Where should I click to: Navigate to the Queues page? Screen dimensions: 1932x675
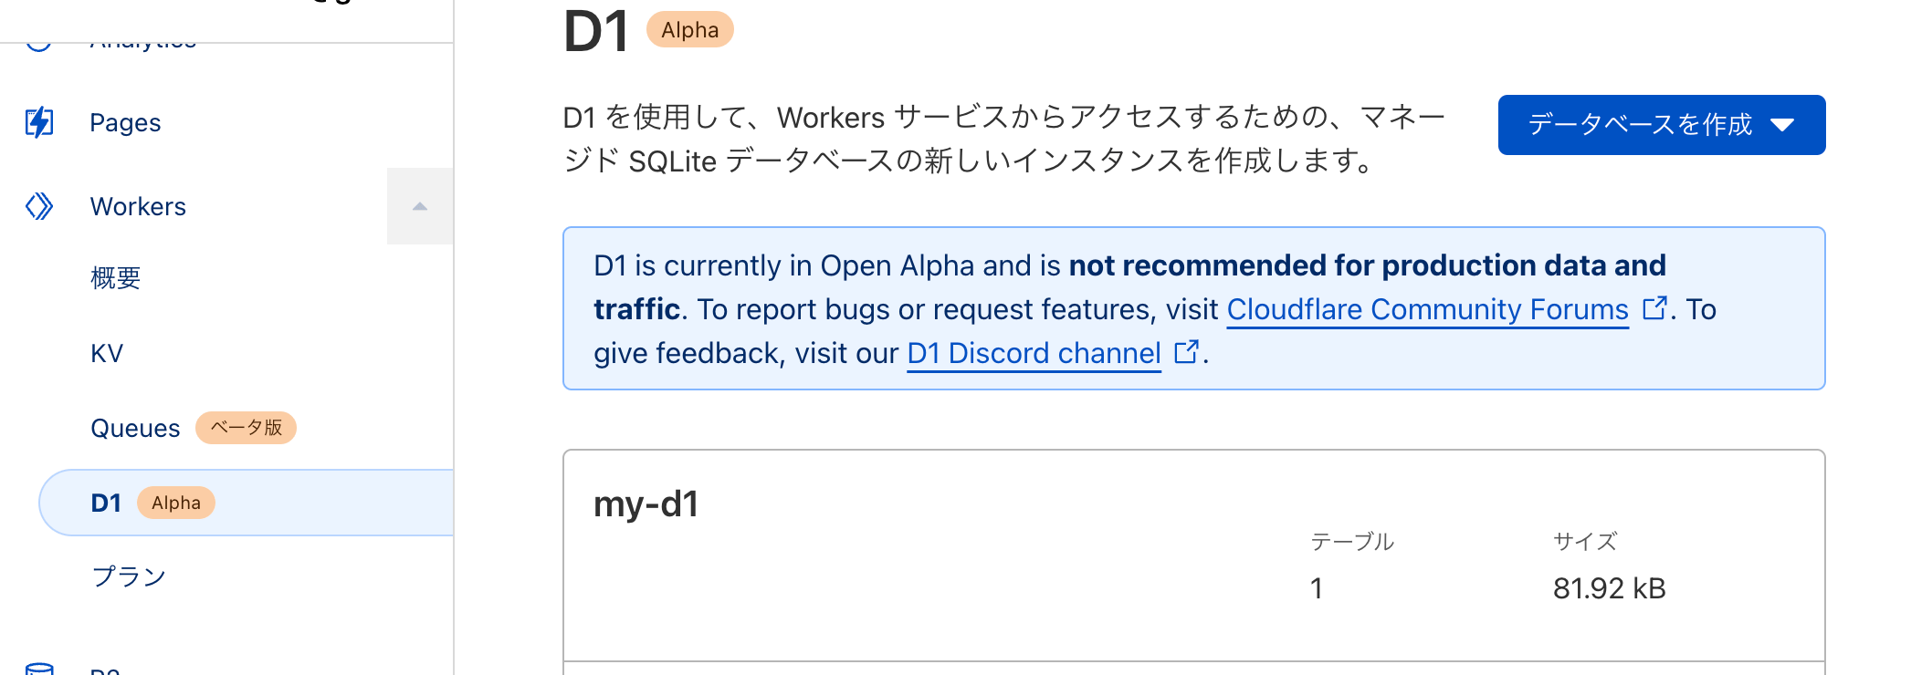[135, 427]
